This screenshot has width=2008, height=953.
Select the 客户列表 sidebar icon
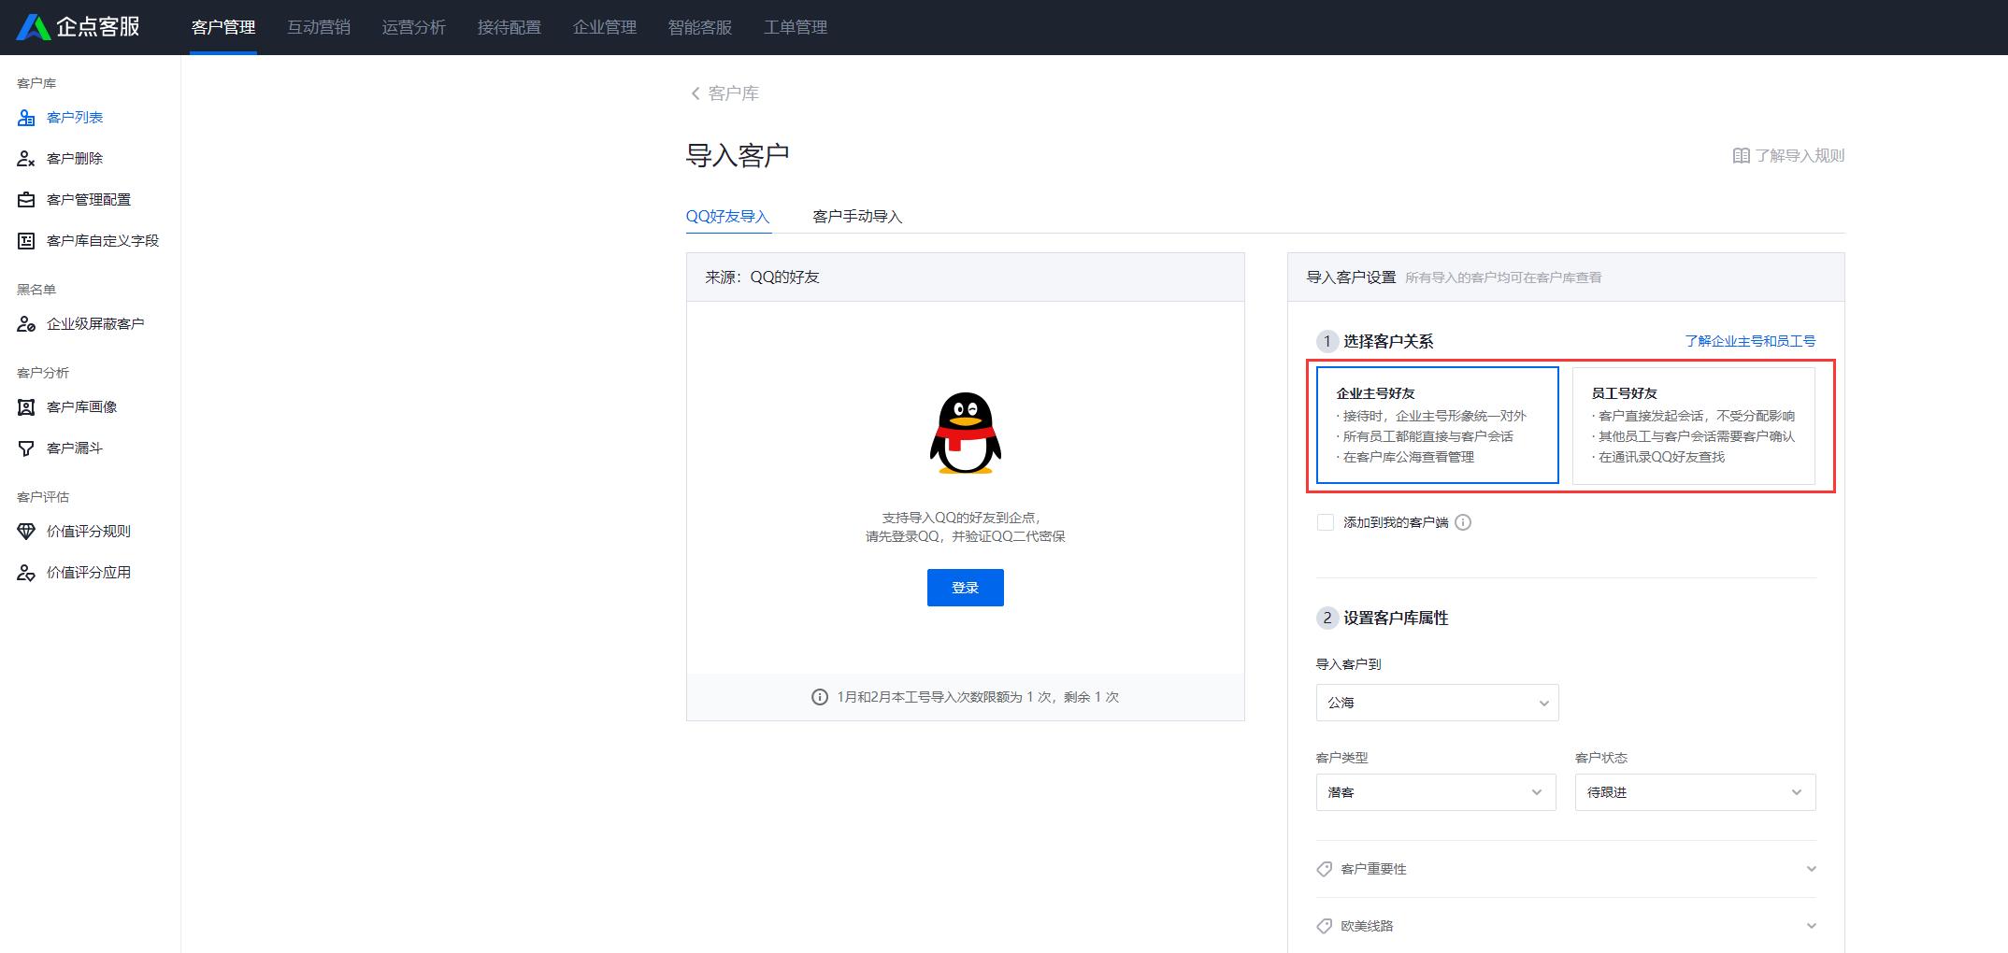click(25, 117)
